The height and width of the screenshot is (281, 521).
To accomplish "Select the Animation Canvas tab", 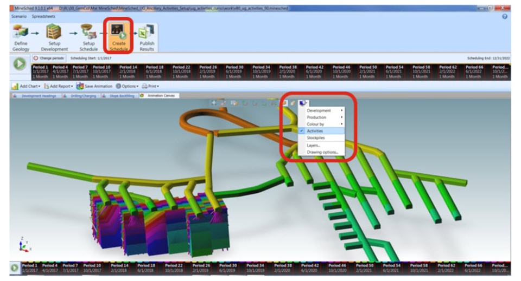I will click(x=158, y=96).
